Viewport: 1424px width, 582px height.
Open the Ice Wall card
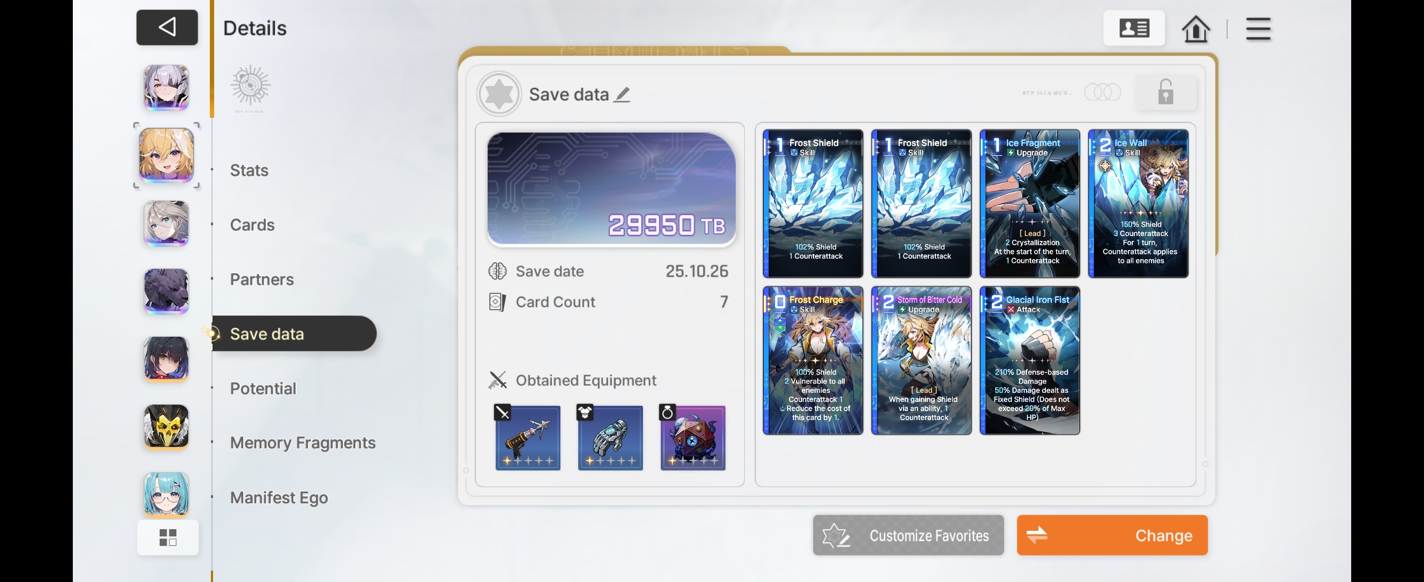(x=1138, y=203)
